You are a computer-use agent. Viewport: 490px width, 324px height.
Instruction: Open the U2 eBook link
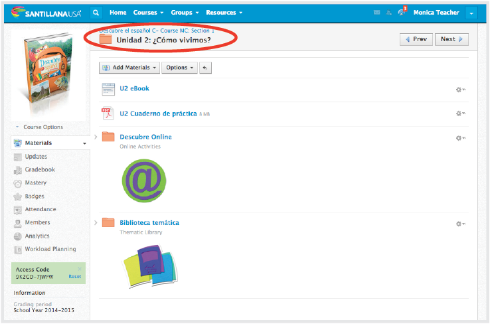[134, 88]
